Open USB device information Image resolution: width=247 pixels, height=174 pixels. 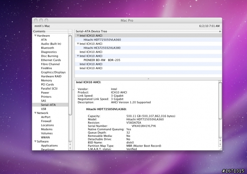point(44,109)
